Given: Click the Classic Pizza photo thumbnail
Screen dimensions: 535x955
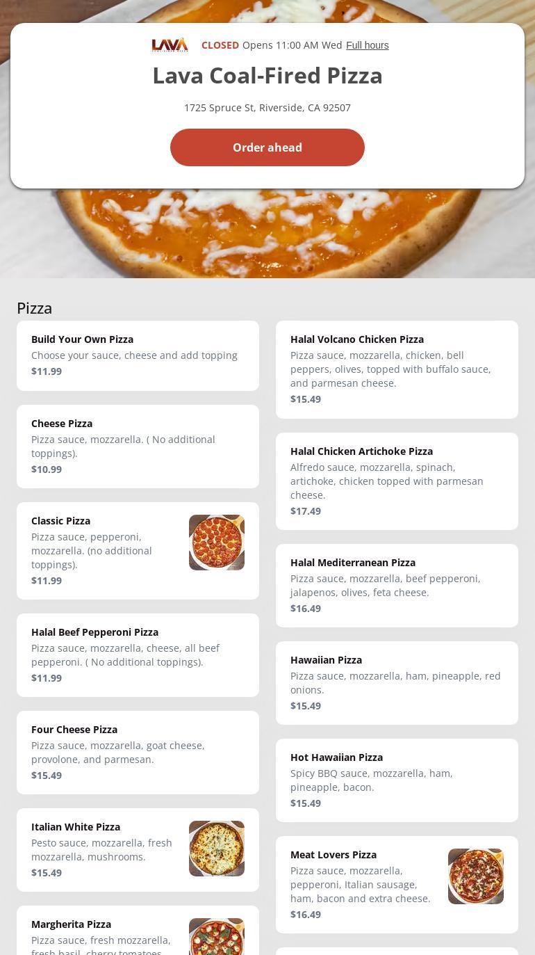Looking at the screenshot, I should (x=217, y=543).
